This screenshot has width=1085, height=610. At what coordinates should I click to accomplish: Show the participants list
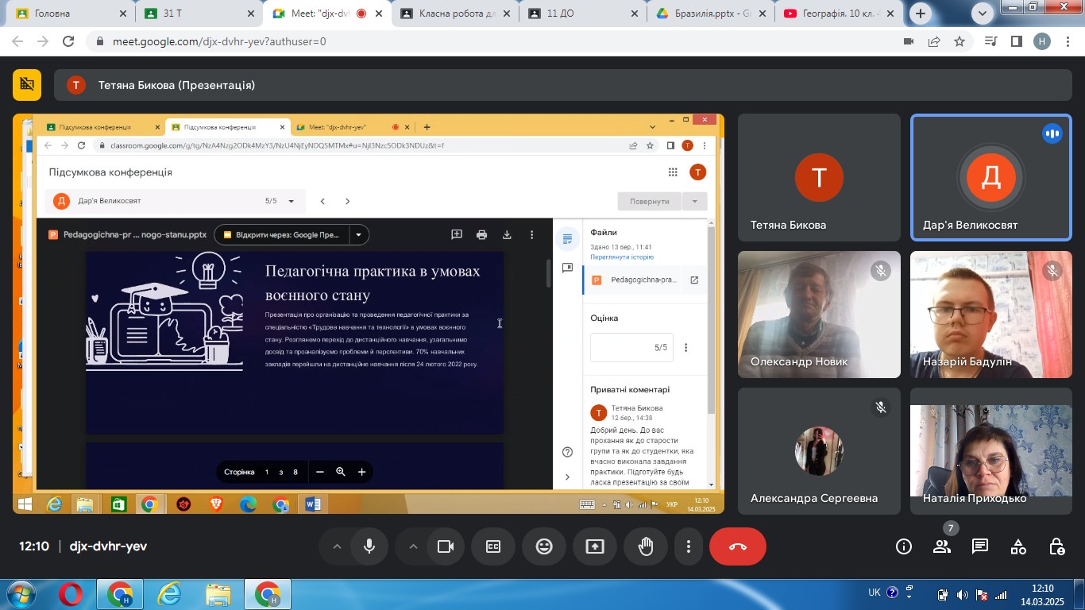942,546
